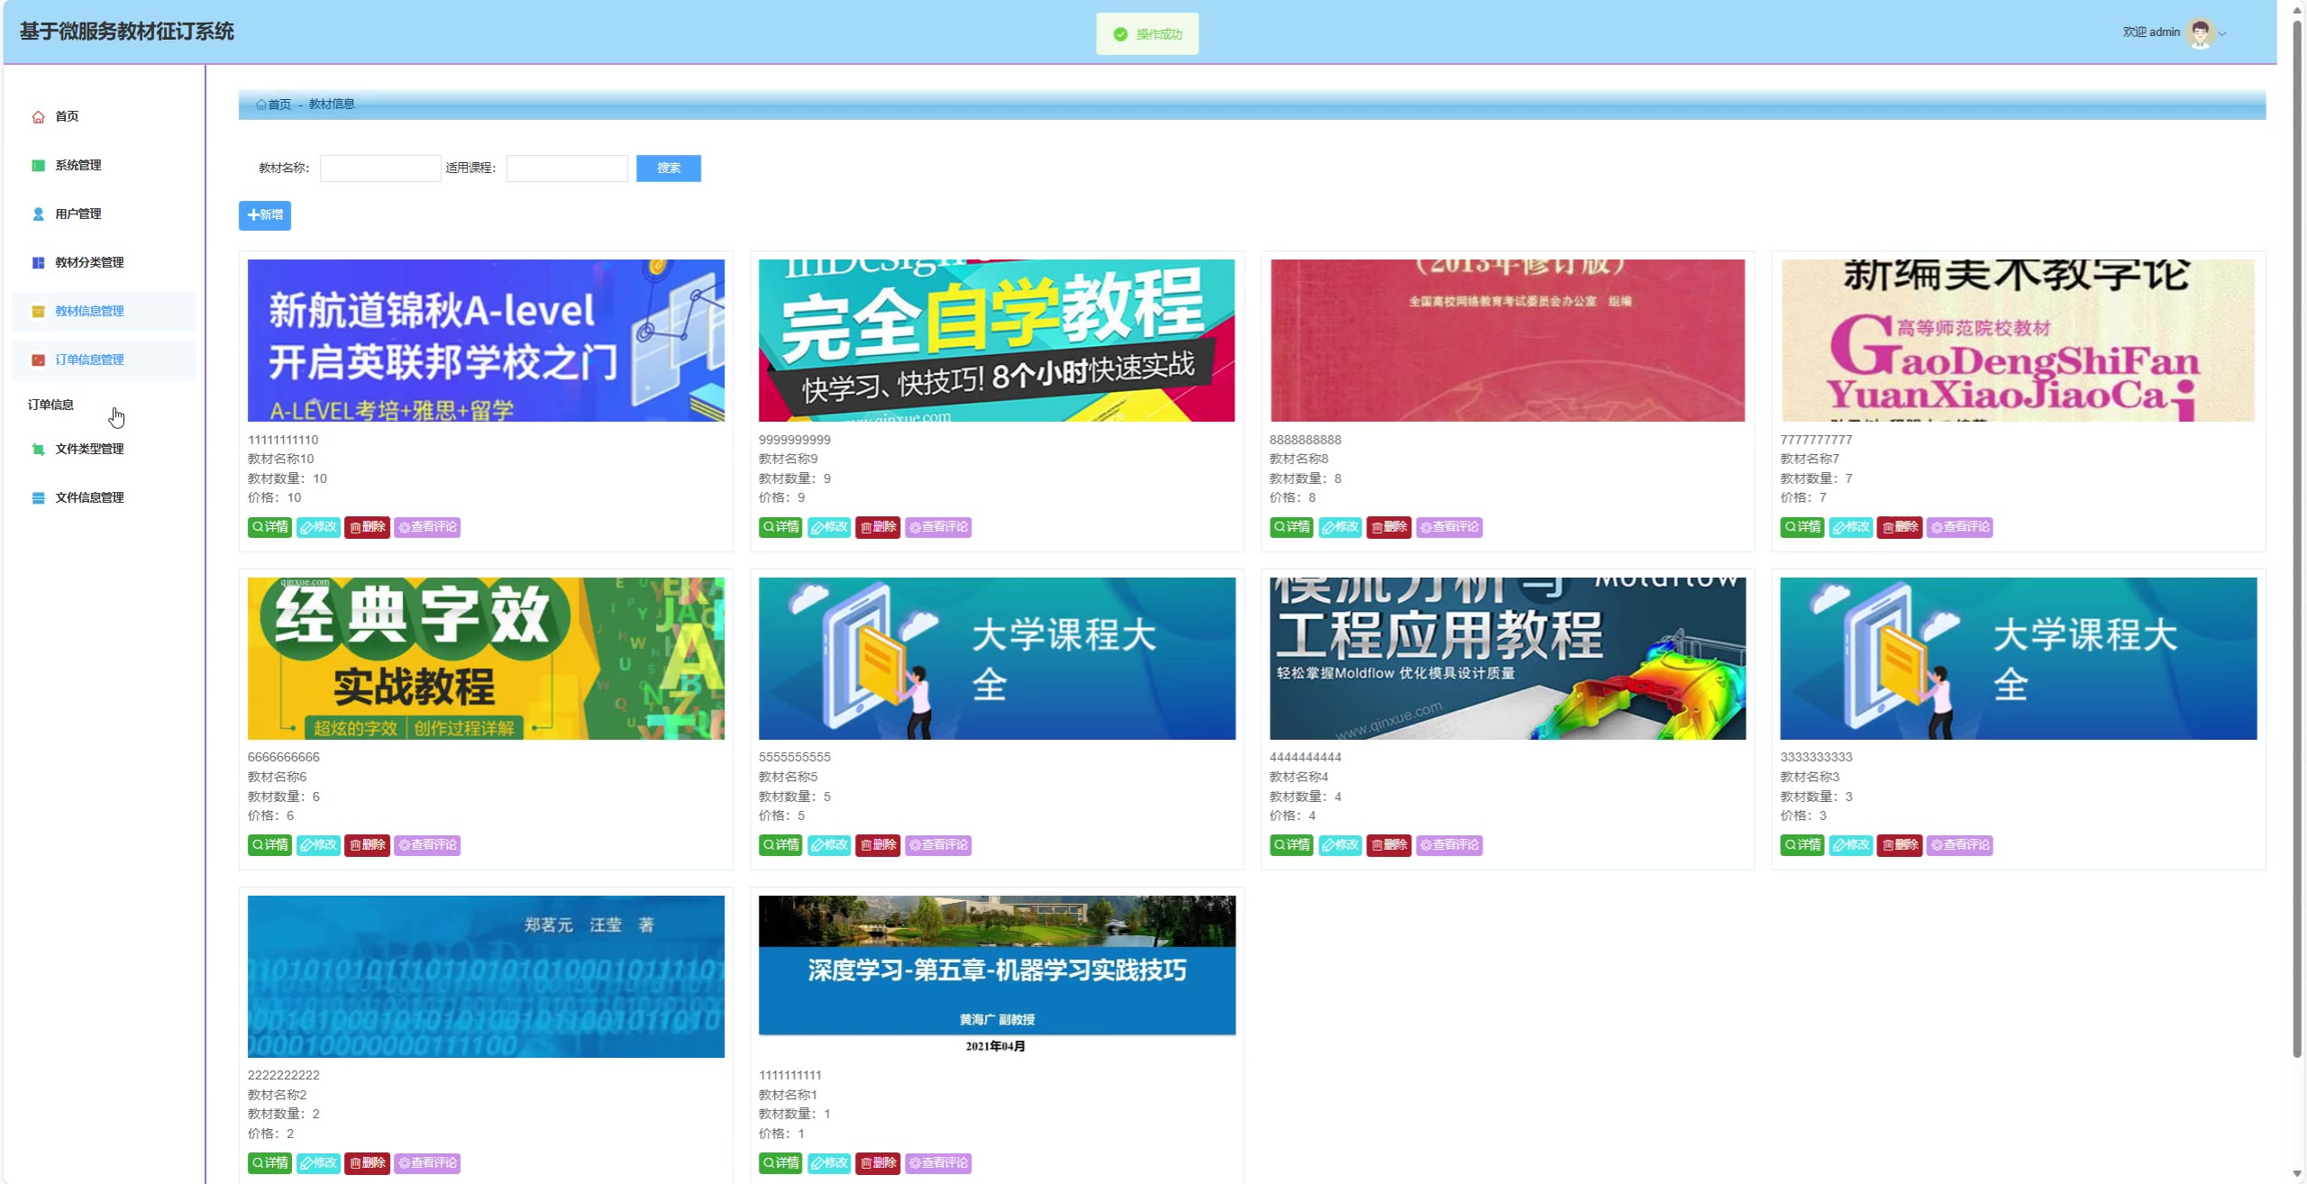Expand the 订单信息管理 menu
This screenshot has height=1184, width=2307.
tap(89, 360)
